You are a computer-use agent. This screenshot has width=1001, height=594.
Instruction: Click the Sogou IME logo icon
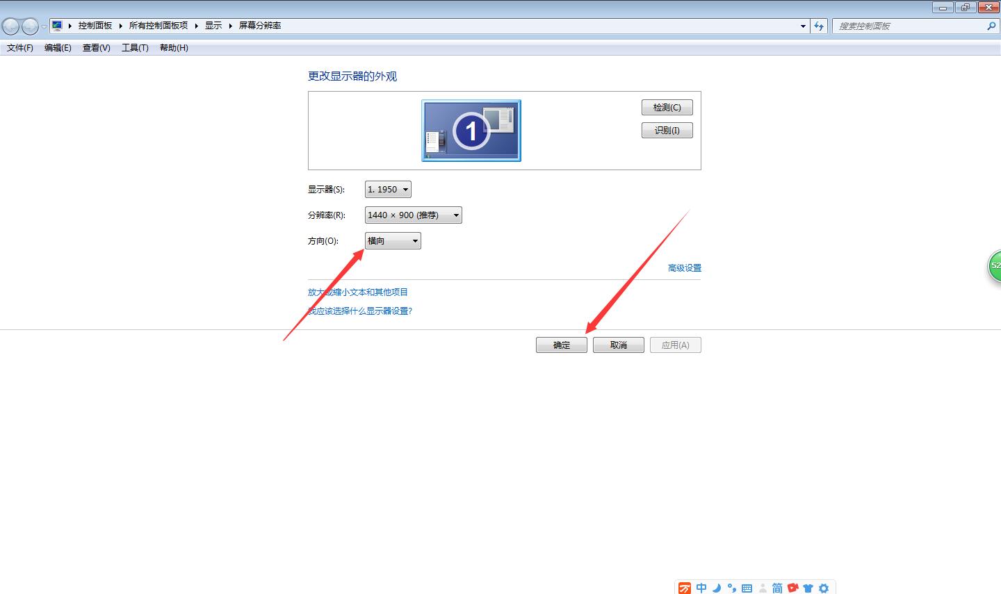coord(685,588)
